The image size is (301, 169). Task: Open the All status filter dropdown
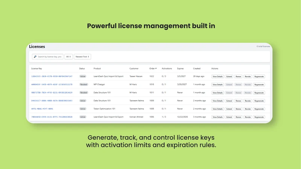(68, 57)
